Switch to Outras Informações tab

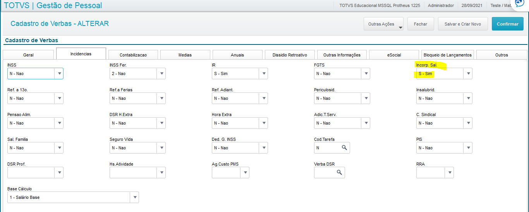tap(342, 55)
